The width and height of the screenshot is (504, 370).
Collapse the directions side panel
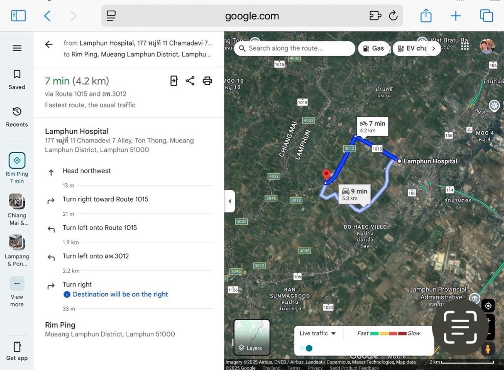[x=229, y=201]
